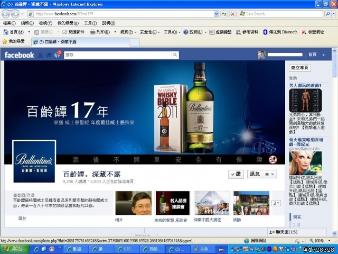Open the chat room (聊天室) bar

click(297, 232)
